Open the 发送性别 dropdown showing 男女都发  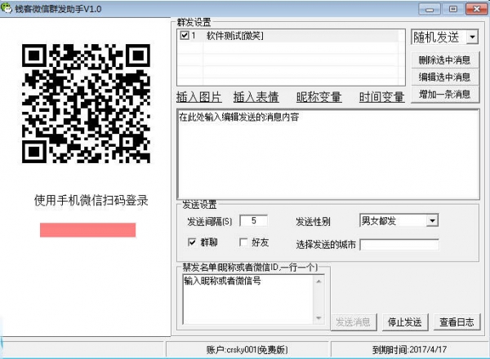pyautogui.click(x=432, y=221)
